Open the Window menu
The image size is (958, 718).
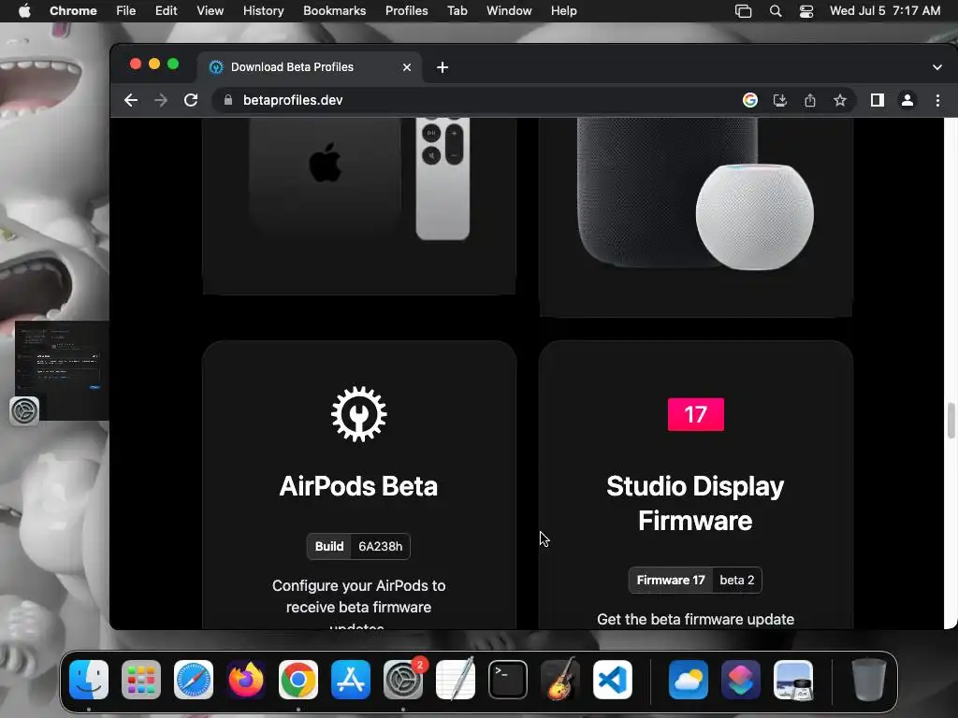coord(509,11)
